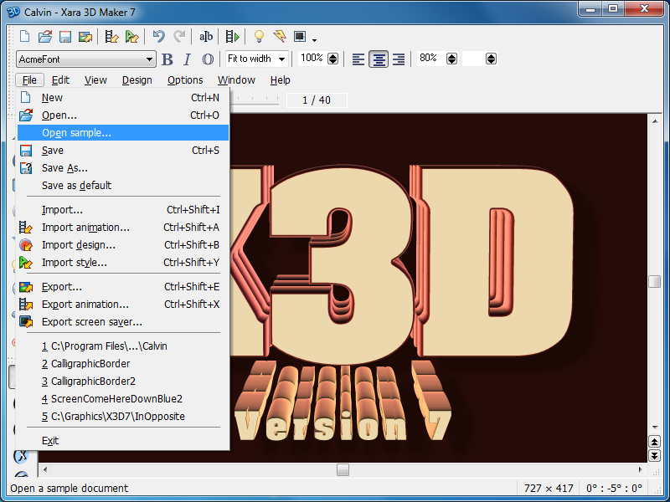Center-align the text
670x502 pixels.
point(379,59)
